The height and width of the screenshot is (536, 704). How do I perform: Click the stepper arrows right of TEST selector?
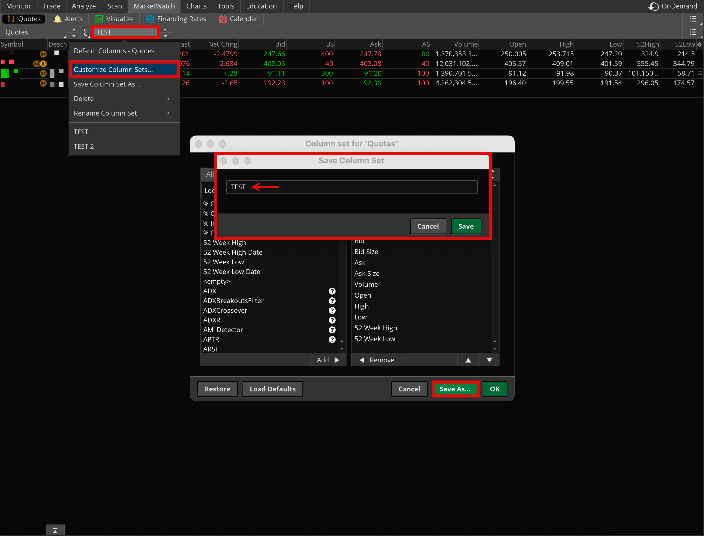click(165, 32)
